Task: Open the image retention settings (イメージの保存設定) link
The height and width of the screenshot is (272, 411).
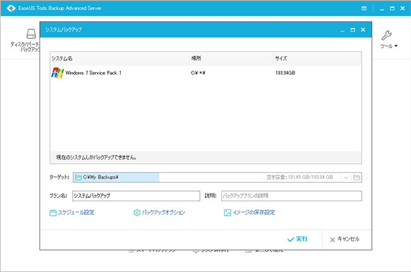Action: (x=254, y=212)
